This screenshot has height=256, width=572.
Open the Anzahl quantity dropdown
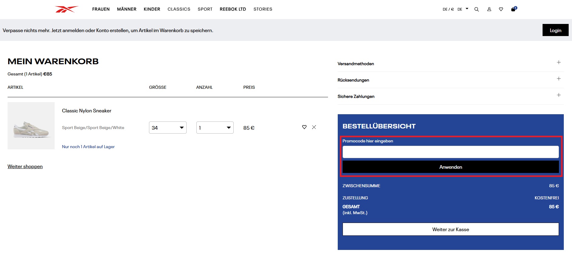pyautogui.click(x=215, y=128)
